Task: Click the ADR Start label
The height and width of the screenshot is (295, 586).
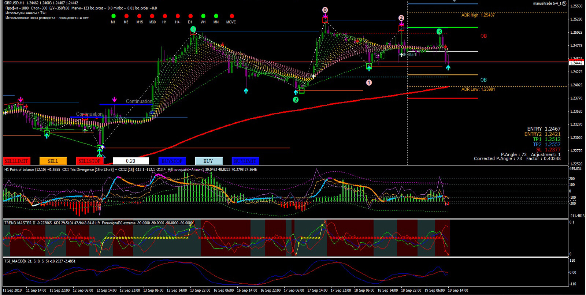Action: [408, 55]
